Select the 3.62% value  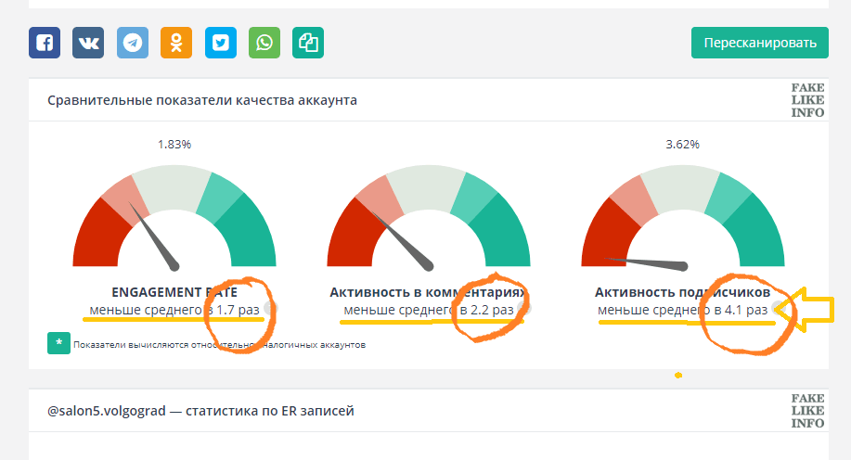682,145
